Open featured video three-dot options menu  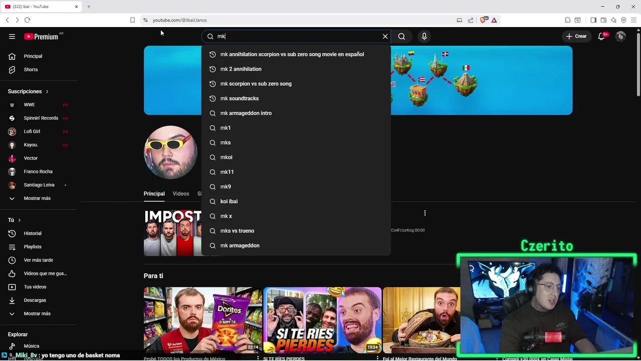pos(425,213)
